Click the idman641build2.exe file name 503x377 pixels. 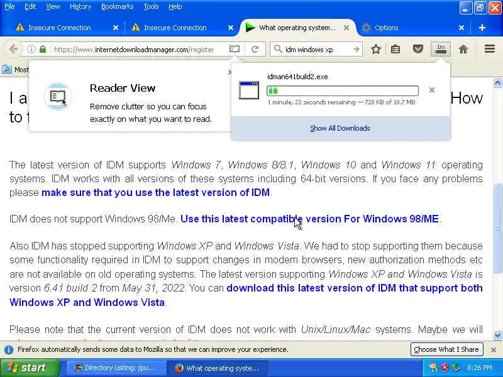tap(297, 77)
